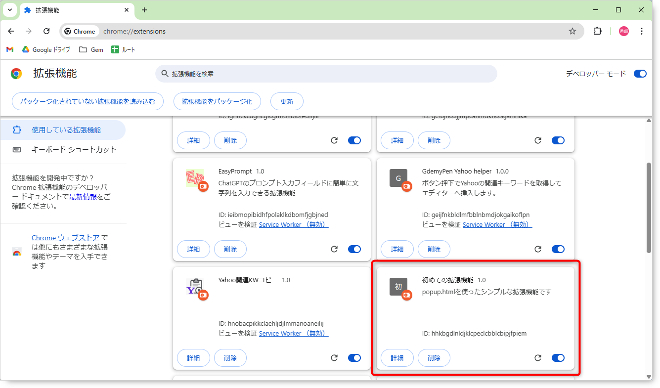Reload the Yahoo関連KWコピー extension
Viewport: 660px width, 388px height.
pyautogui.click(x=334, y=358)
